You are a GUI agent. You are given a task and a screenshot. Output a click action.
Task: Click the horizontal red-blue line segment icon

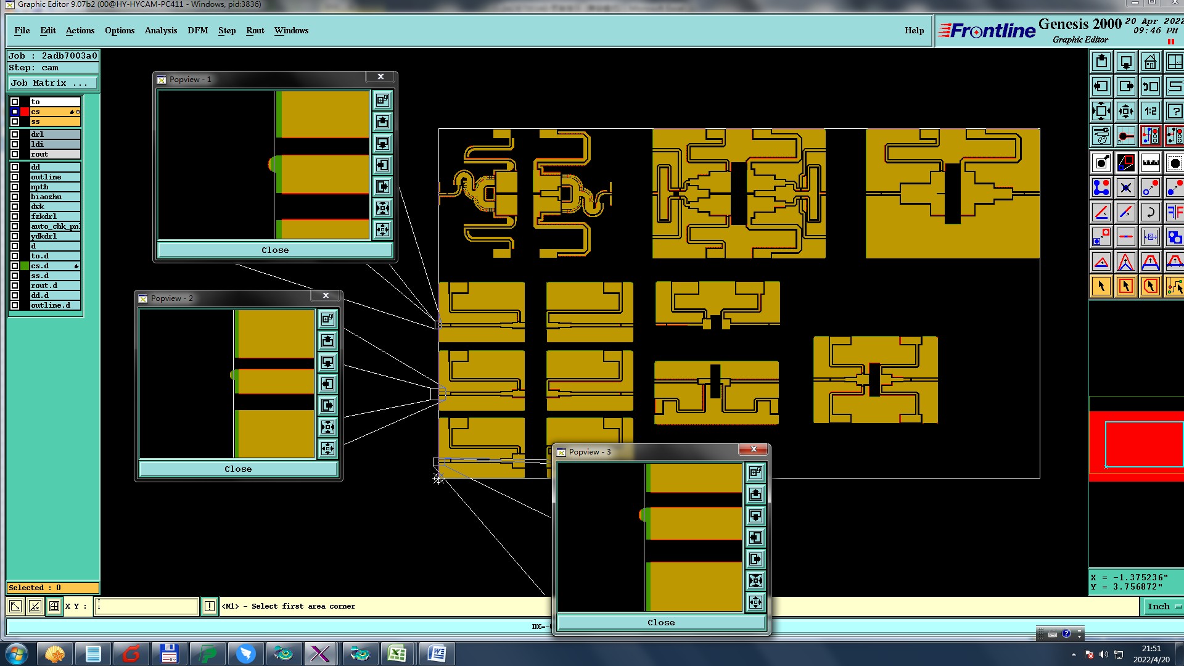click(x=1126, y=237)
